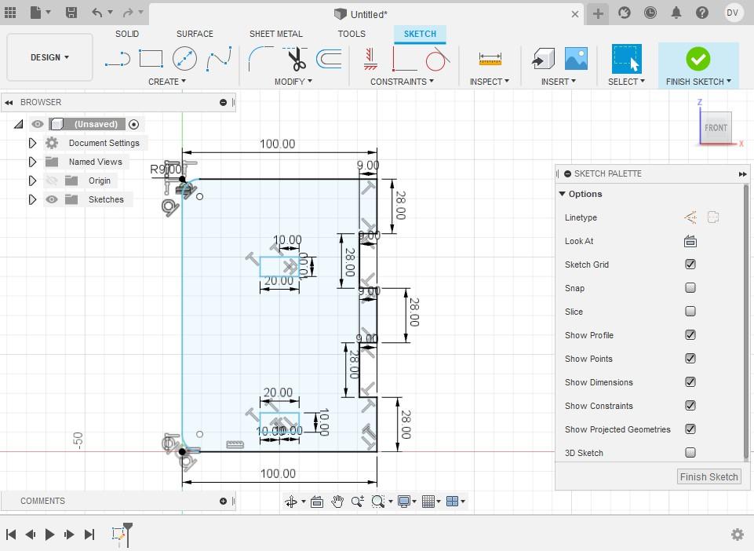Image resolution: width=754 pixels, height=551 pixels.
Task: Activate the window Select tool
Action: pos(626,59)
